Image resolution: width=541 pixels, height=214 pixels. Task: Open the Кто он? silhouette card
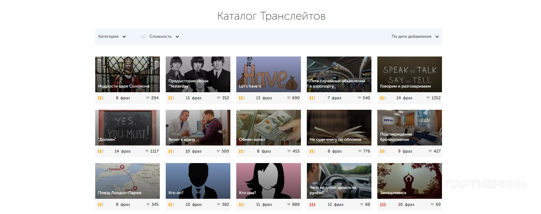[198, 181]
